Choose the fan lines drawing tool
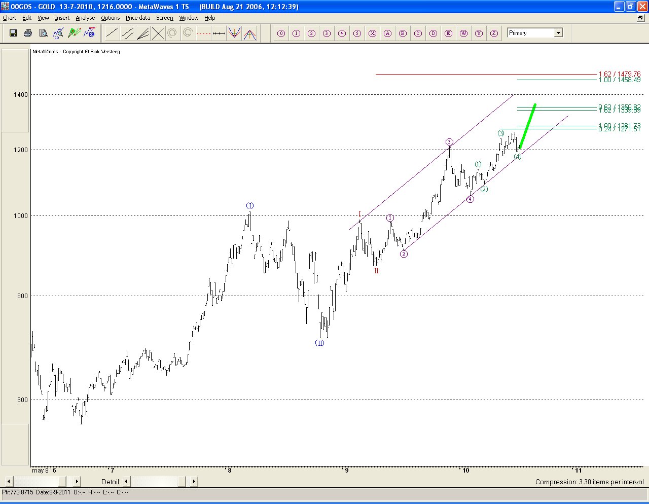This screenshot has height=504, width=649. 143,33
